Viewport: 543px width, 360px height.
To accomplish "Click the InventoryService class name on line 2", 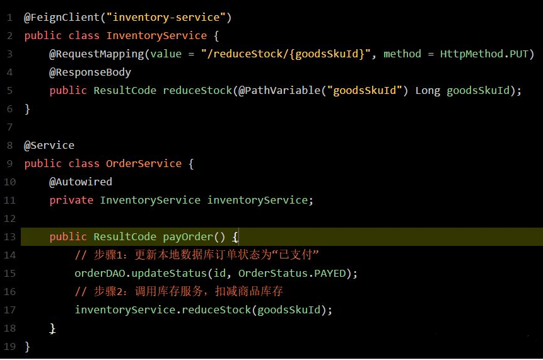I will (x=156, y=36).
